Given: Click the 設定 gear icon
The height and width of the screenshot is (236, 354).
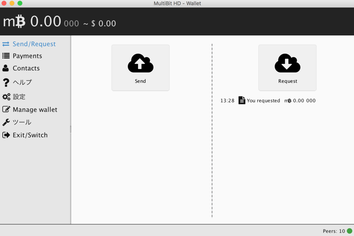Looking at the screenshot, I should click(x=6, y=97).
